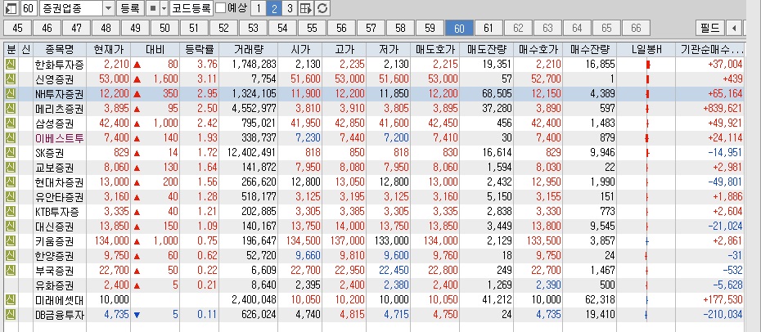
Task: Switch to page 1 toggle
Action: point(259,7)
